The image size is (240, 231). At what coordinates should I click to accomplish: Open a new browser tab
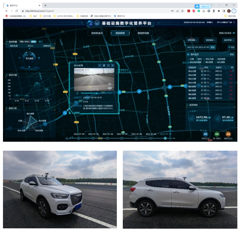point(45,5)
